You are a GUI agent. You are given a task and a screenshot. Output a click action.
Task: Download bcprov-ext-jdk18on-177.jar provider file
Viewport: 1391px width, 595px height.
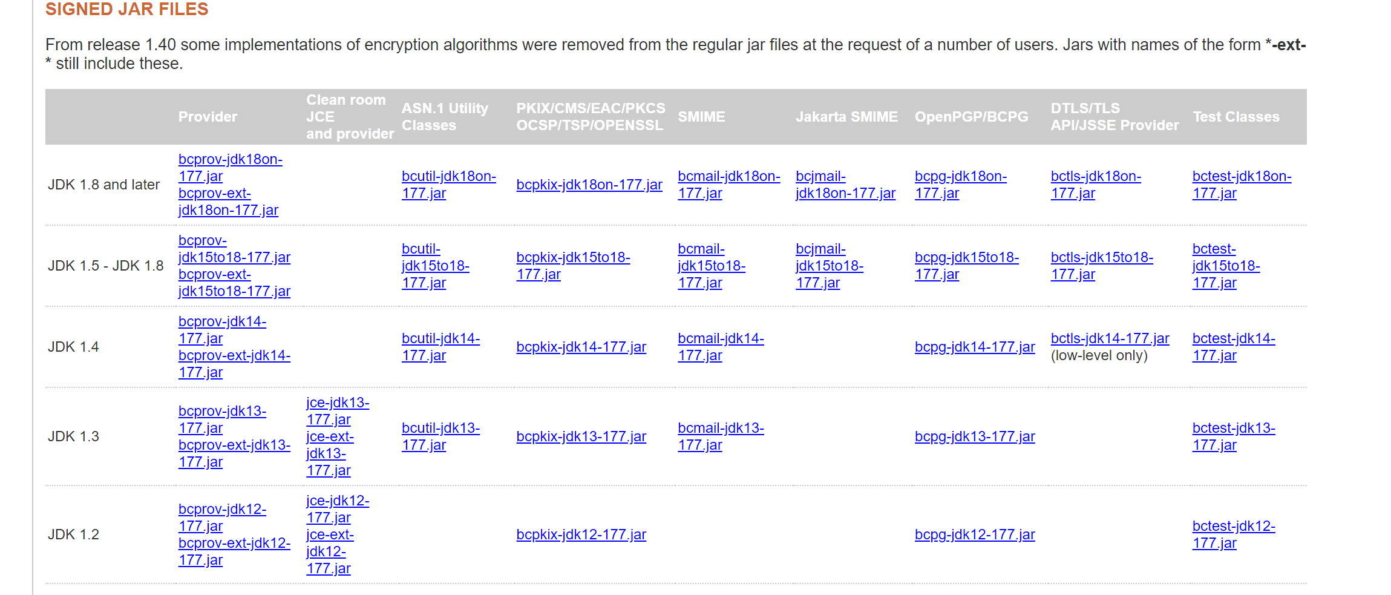pyautogui.click(x=228, y=202)
